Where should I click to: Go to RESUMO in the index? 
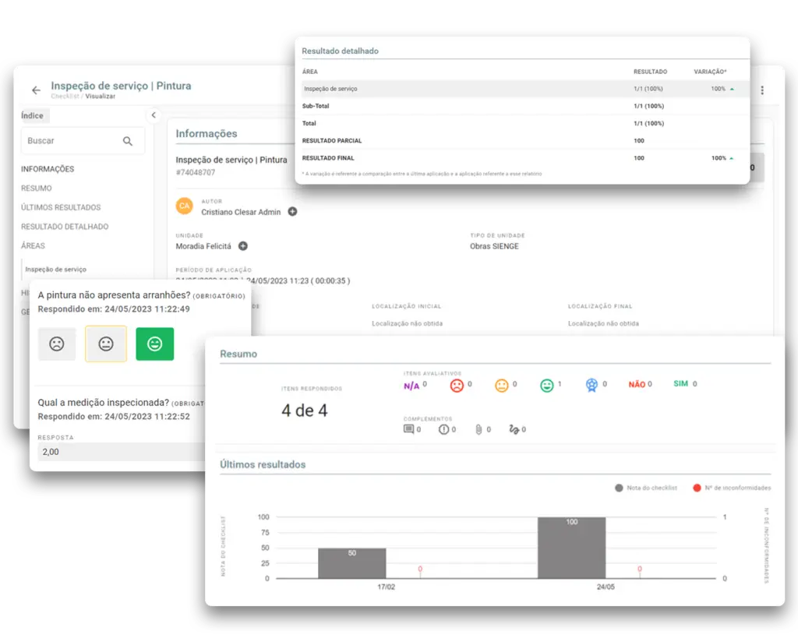point(37,188)
